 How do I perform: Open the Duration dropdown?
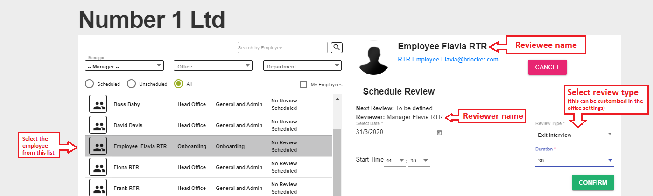pos(574,161)
